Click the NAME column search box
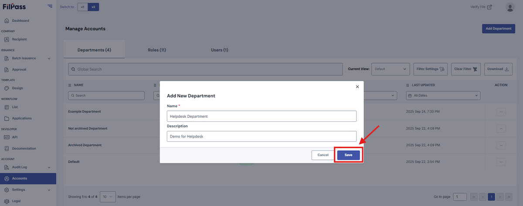 pos(106,95)
